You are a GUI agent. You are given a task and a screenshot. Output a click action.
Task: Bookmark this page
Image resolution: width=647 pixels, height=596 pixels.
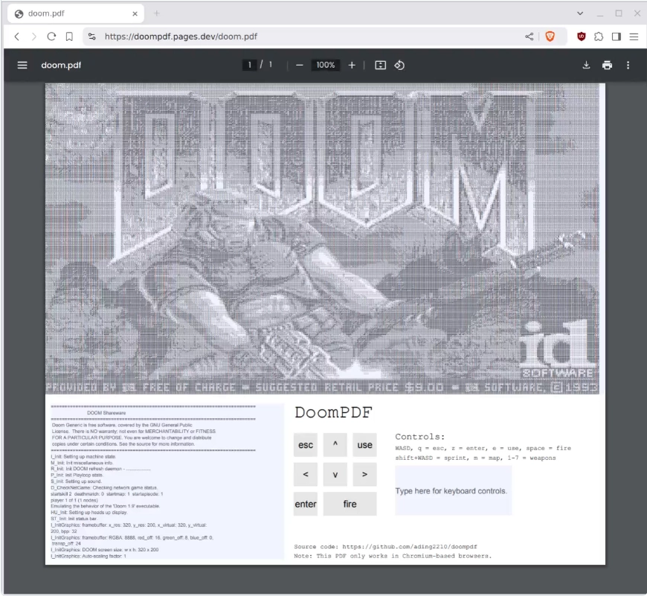pos(69,36)
